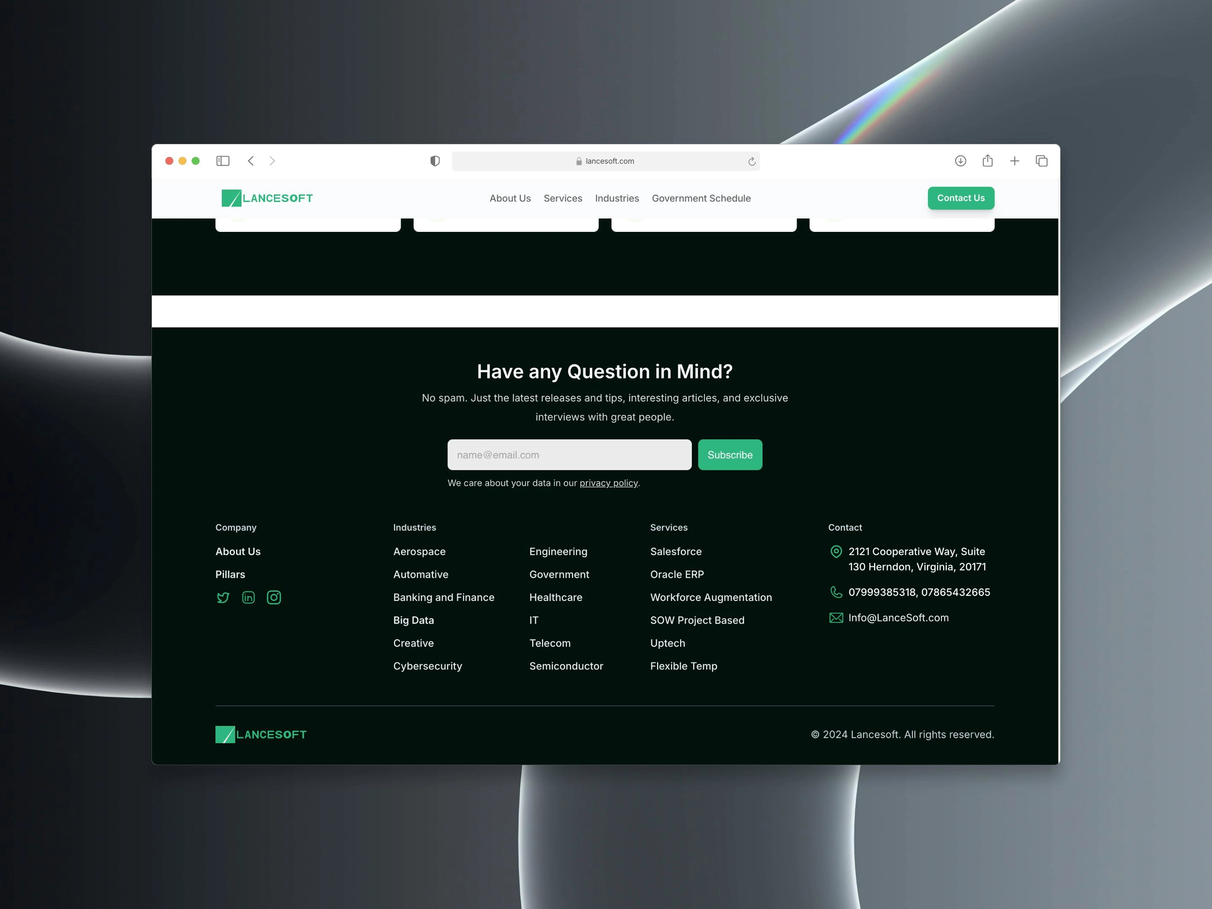This screenshot has height=909, width=1212.
Task: Navigate to Industries menu item
Action: pyautogui.click(x=617, y=198)
